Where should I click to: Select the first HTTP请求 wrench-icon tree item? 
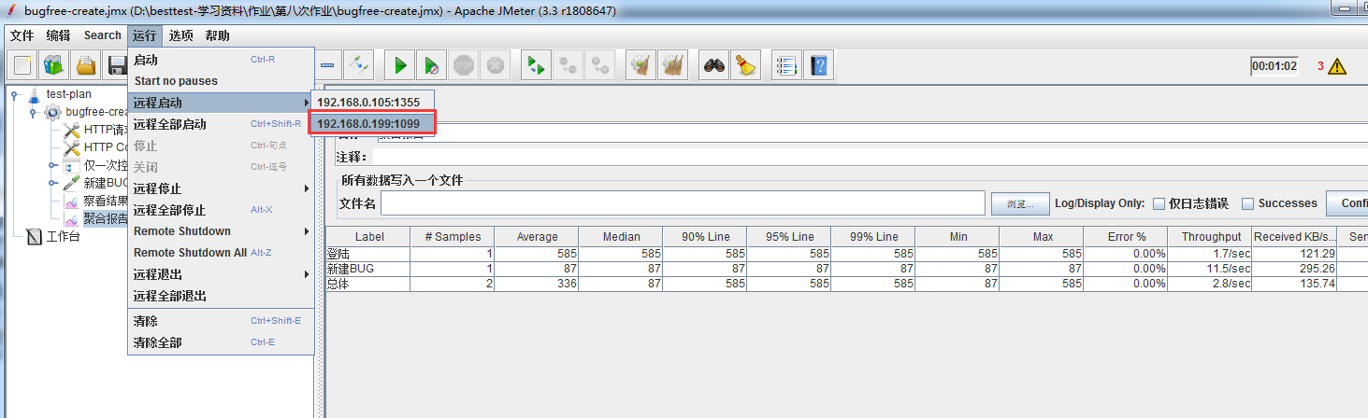click(94, 130)
